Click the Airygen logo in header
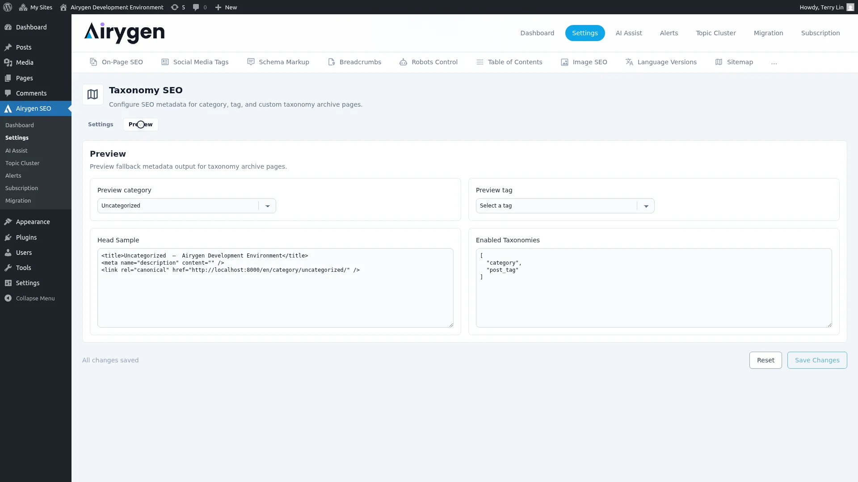 pos(124,33)
